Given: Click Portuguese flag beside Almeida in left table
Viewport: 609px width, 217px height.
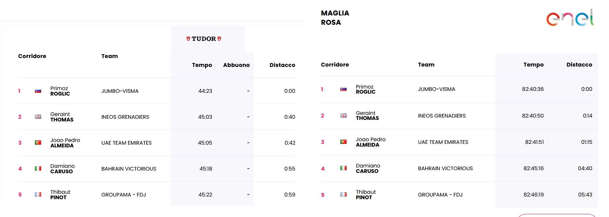Looking at the screenshot, I should [x=38, y=143].
